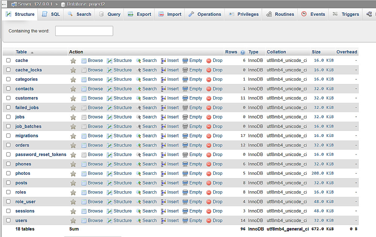This screenshot has width=376, height=237.
Task: Open the password_reset_tokens table link
Action: click(x=41, y=154)
